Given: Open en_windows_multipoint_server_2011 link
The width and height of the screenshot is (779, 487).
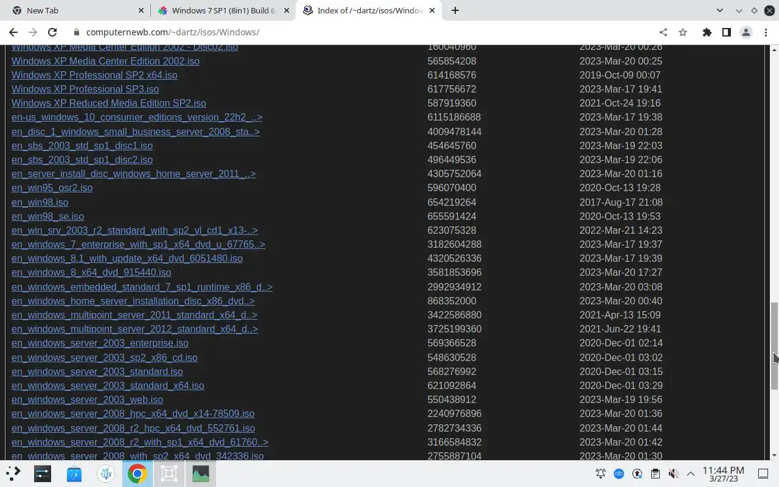Looking at the screenshot, I should tap(134, 315).
